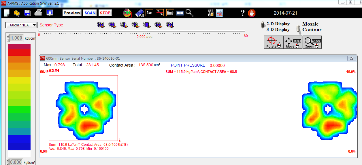This screenshot has height=165, width=362.
Task: Click the time graph icon
Action: [170, 13]
